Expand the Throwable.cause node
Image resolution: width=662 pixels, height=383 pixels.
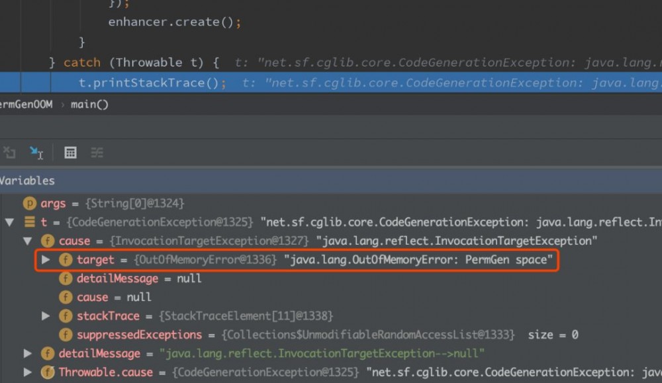(28, 372)
